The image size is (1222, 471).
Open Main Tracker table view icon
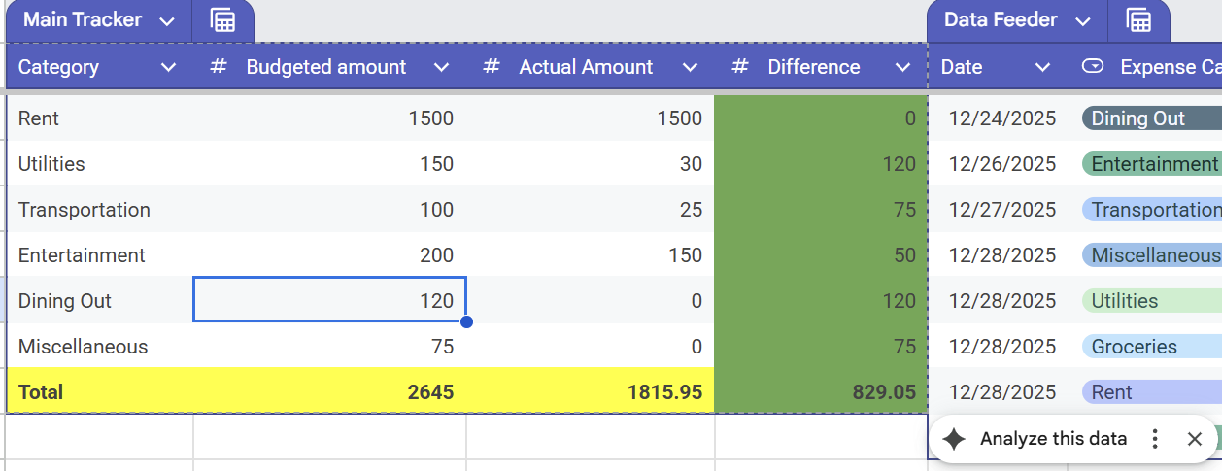223,20
